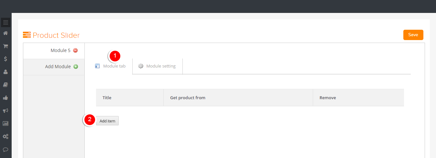This screenshot has width=436, height=158.
Task: Click the book catalog sidebar icon
Action: (5, 85)
